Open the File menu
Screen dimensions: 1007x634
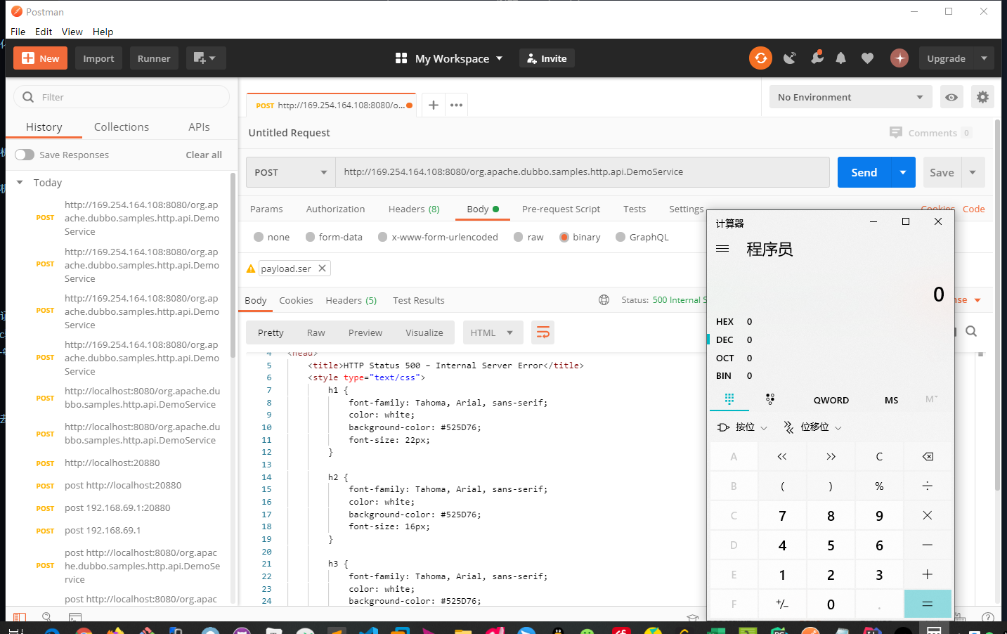[18, 32]
